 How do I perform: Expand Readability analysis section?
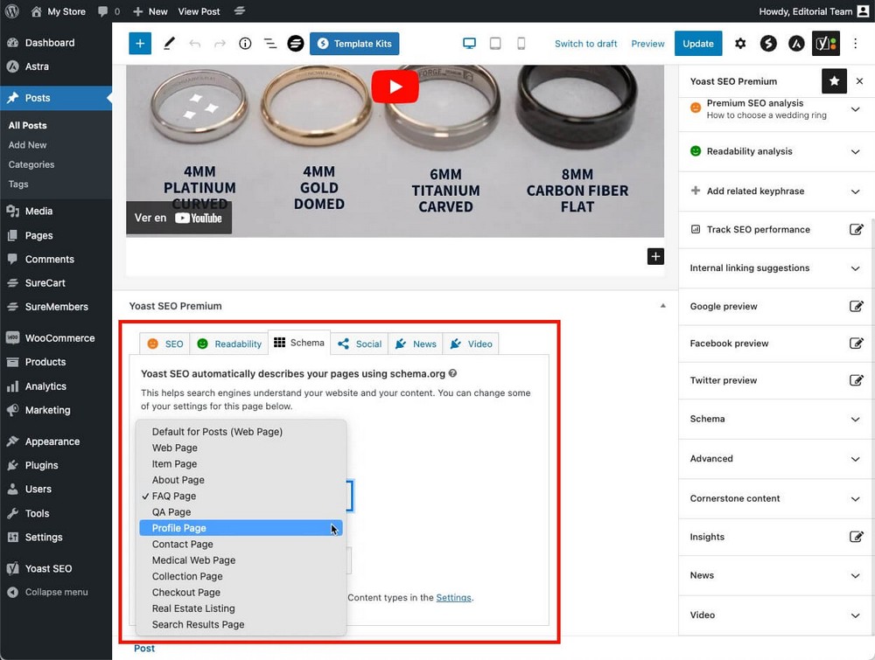[776, 151]
